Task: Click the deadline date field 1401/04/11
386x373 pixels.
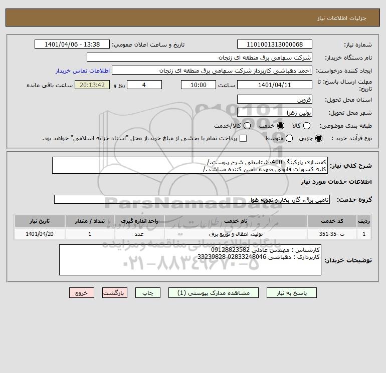Action: pos(275,85)
